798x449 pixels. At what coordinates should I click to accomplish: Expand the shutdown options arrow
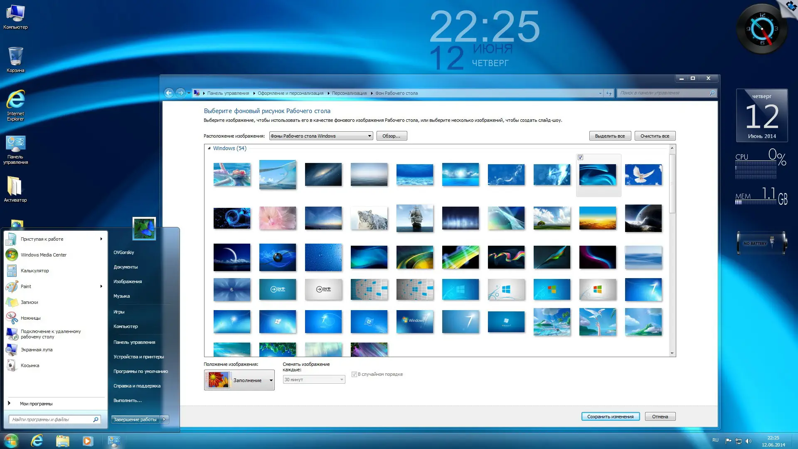click(x=165, y=419)
